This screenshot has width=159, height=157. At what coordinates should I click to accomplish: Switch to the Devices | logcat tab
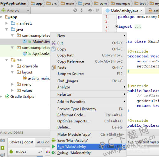(x=21, y=142)
